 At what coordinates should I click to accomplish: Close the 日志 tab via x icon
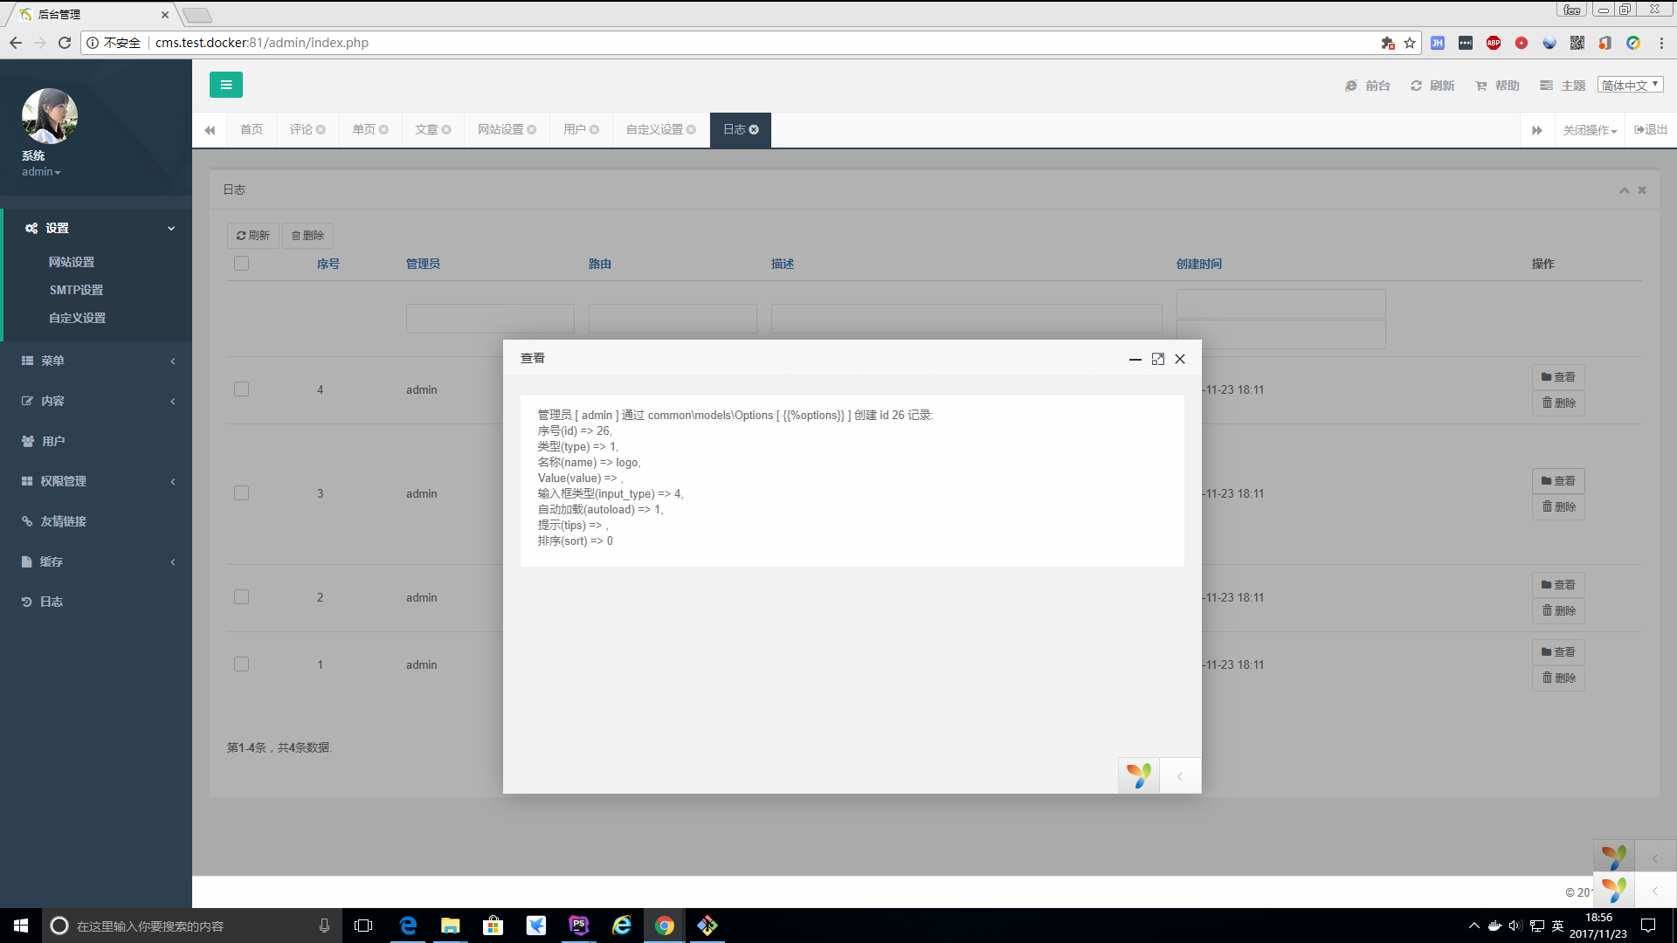754,130
